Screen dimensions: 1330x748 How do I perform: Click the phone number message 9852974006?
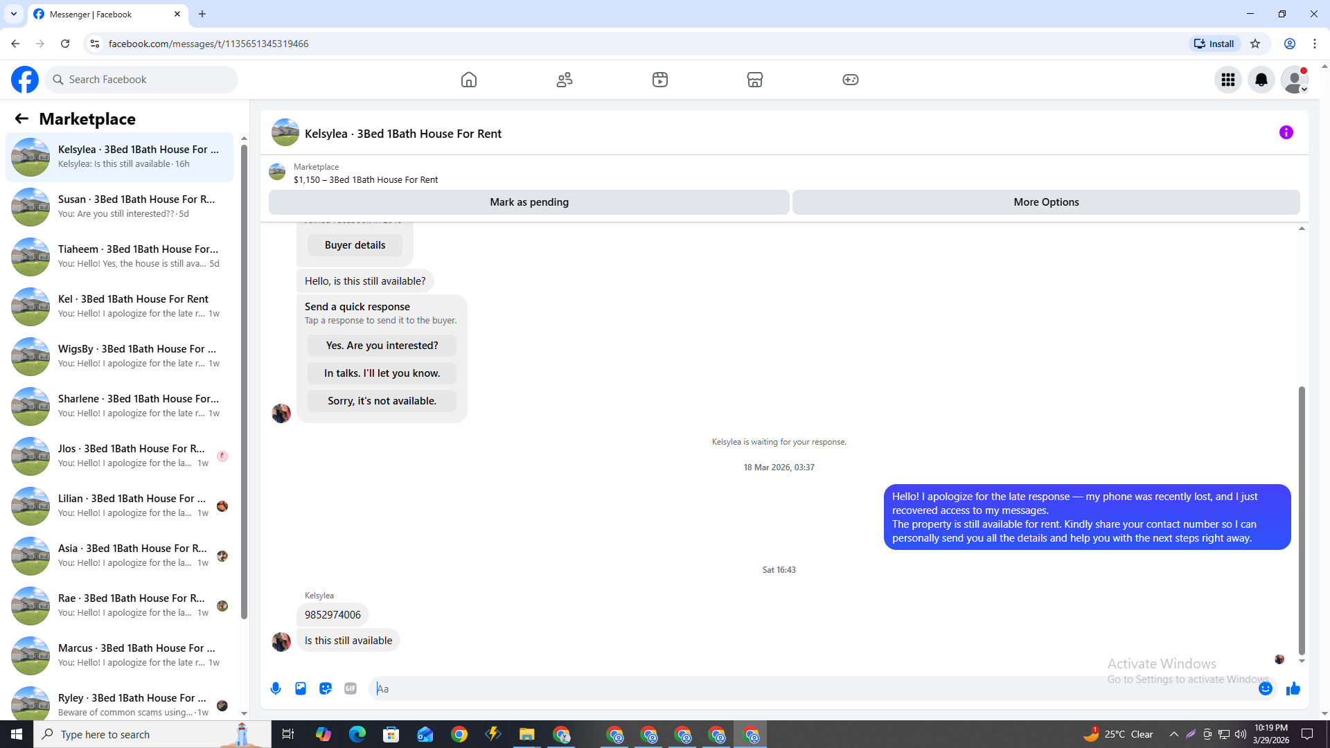tap(332, 615)
